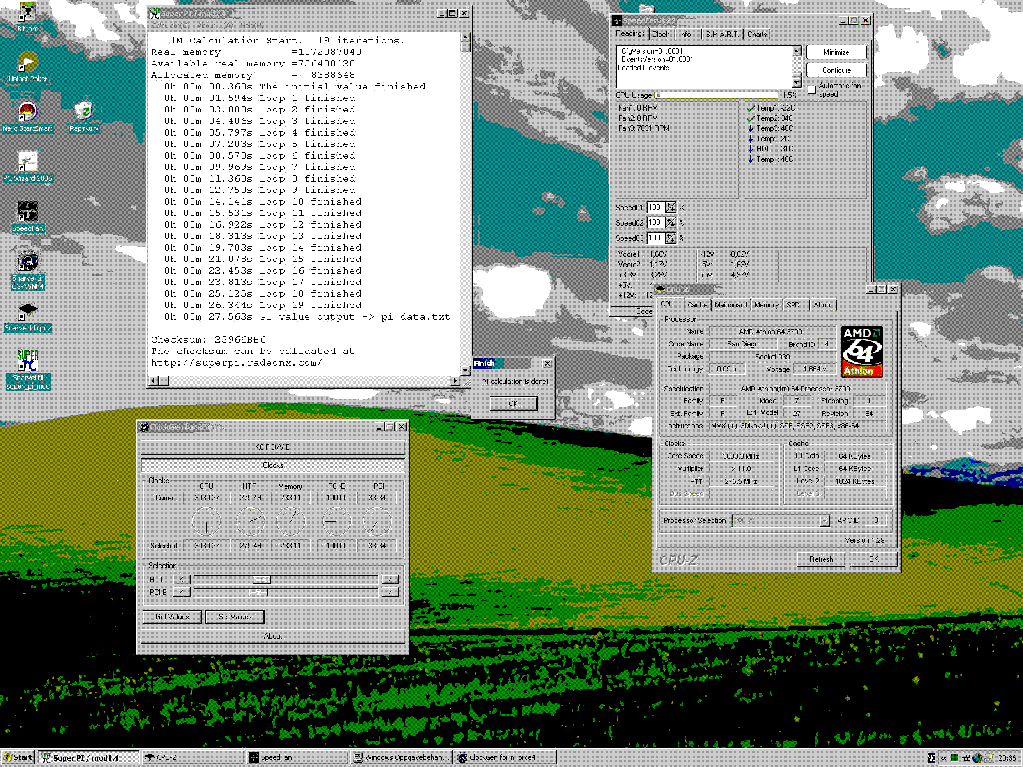The height and width of the screenshot is (767, 1023).
Task: Click the Selected CPU value 3030.37 in ClockGen
Action: [207, 546]
